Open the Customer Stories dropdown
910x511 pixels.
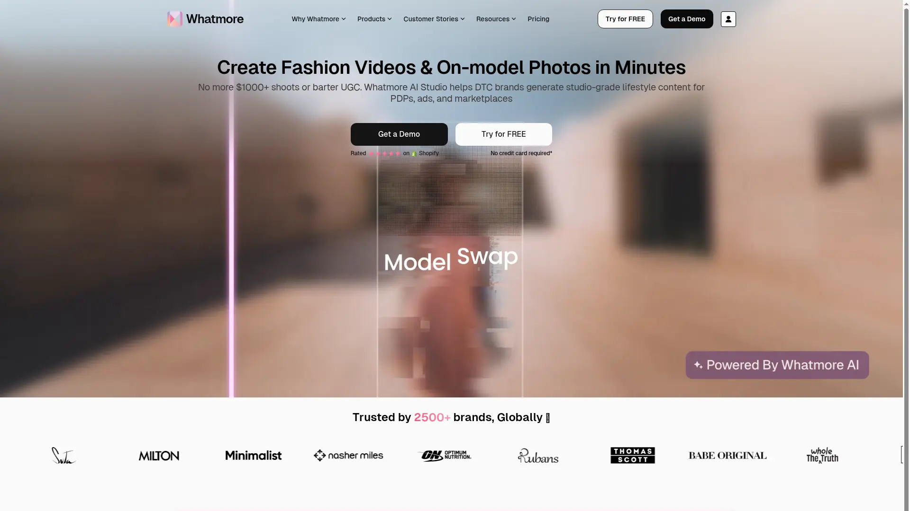434,19
